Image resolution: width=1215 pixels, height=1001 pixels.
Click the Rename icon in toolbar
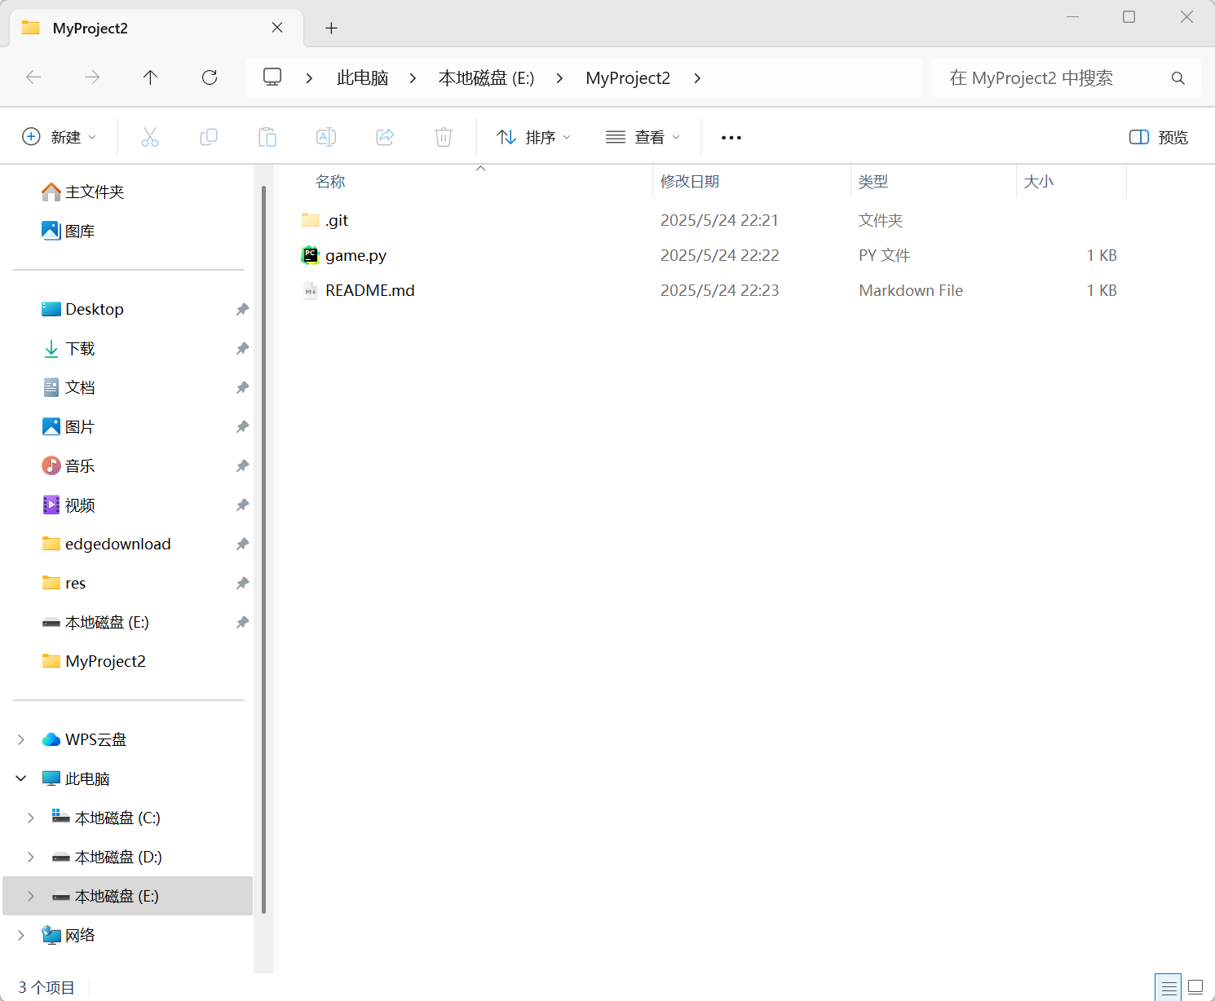(326, 137)
